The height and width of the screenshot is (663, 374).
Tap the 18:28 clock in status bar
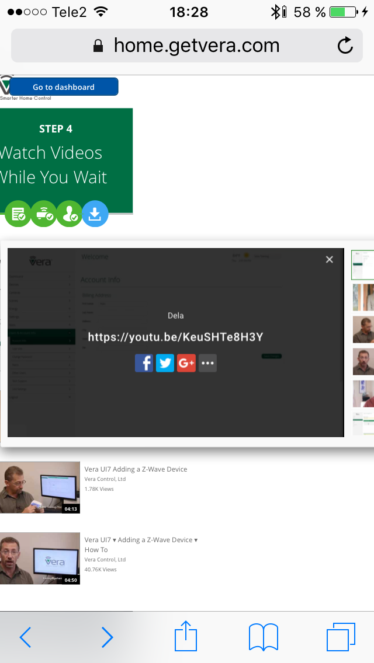coord(189,12)
